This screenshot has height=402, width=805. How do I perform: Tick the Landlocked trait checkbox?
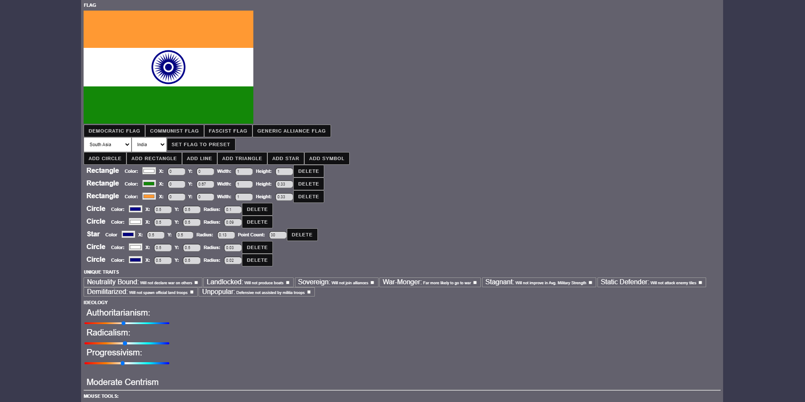tap(288, 283)
